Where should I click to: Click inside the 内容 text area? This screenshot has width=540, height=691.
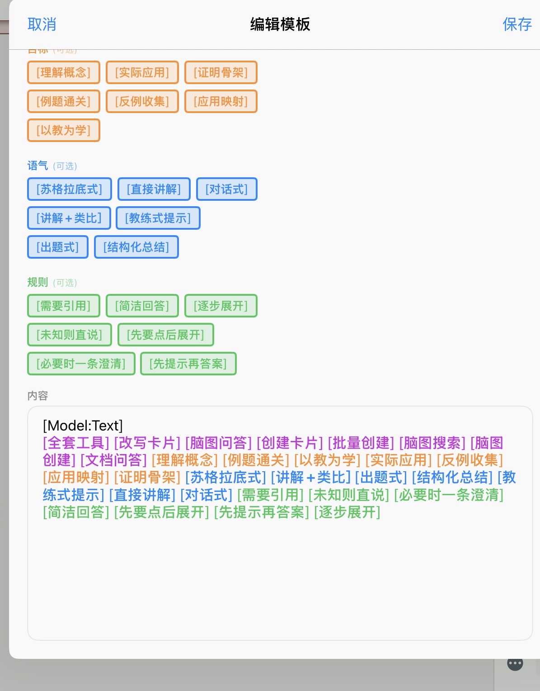[x=280, y=579]
